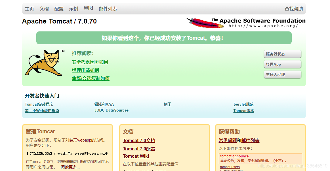Open the 第一个Web应用程序 link
The image size is (330, 171).
[x=42, y=111]
